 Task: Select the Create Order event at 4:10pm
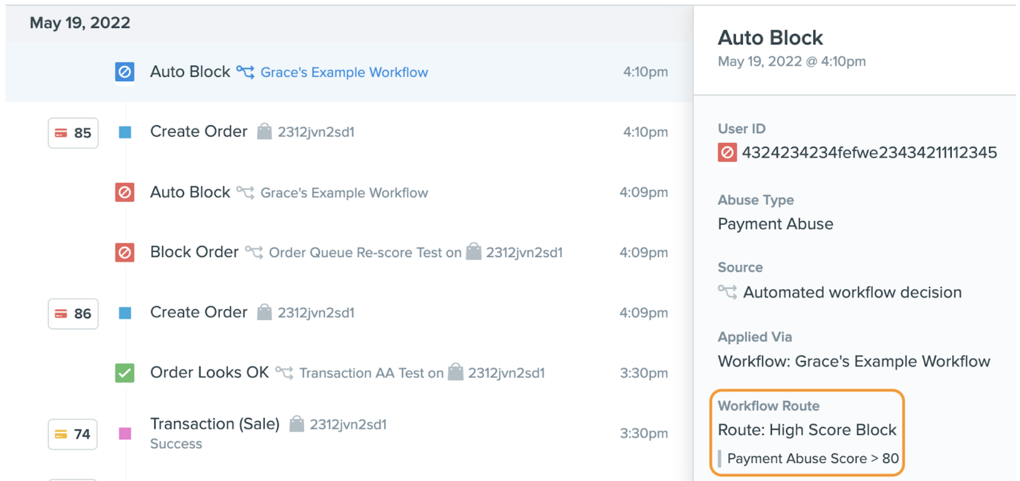pos(199,132)
